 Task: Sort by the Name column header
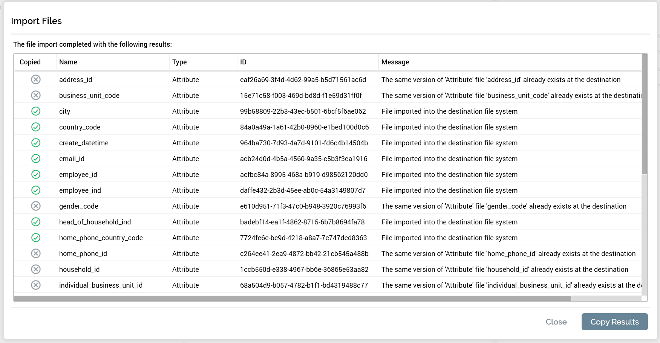68,62
